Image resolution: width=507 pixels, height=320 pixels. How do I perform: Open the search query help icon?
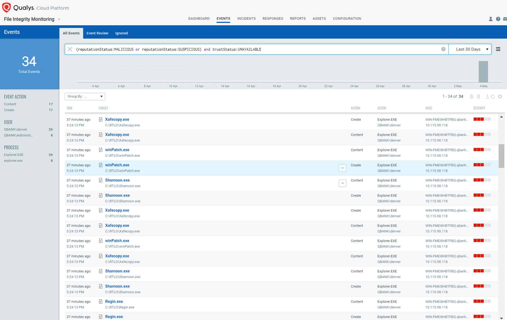click(443, 49)
